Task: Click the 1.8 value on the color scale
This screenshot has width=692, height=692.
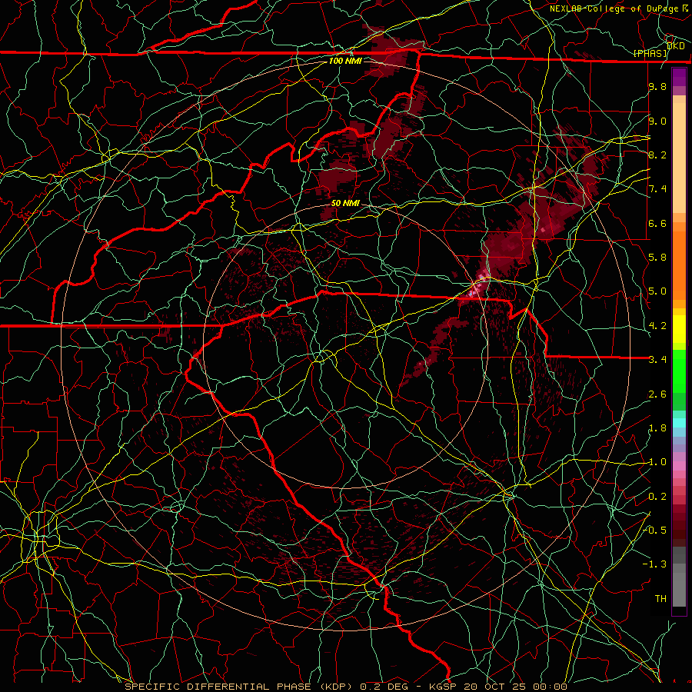Action: (x=657, y=428)
